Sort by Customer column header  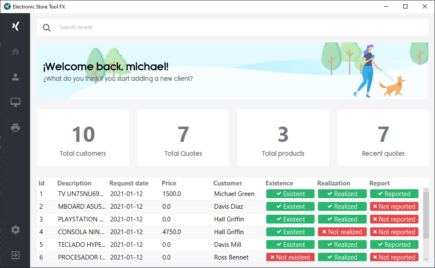pos(228,183)
